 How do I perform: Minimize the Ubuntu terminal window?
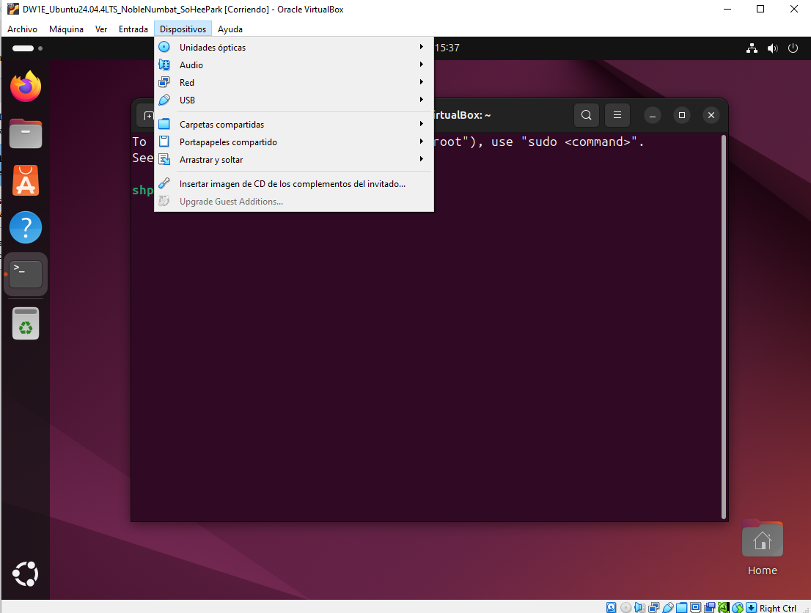(653, 115)
